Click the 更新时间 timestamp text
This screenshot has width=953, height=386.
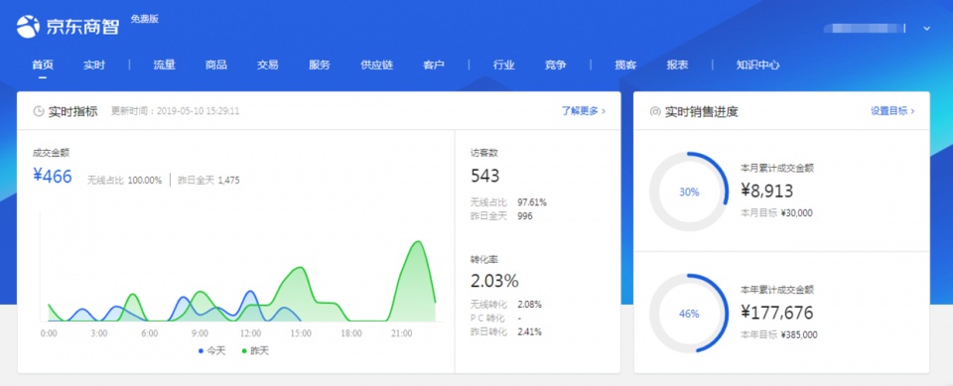click(x=175, y=111)
